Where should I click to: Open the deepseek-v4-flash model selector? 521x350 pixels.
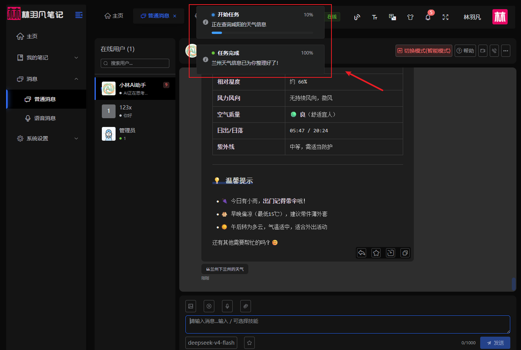pyautogui.click(x=211, y=343)
